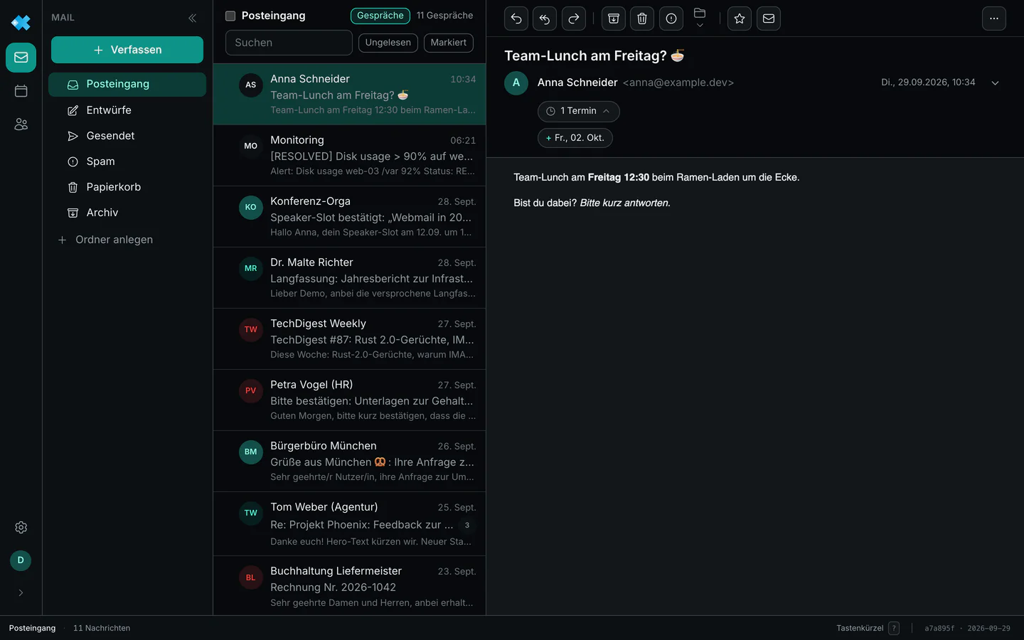Open the Archiv folder
This screenshot has height=640, width=1024.
[x=127, y=213]
